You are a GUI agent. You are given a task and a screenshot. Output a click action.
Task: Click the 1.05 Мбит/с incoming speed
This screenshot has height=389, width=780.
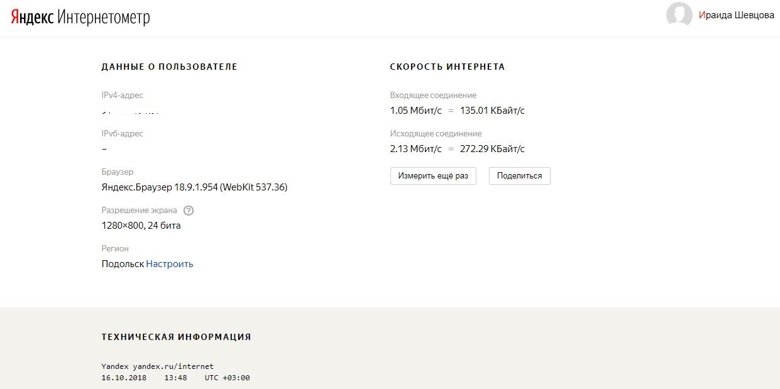click(x=415, y=111)
